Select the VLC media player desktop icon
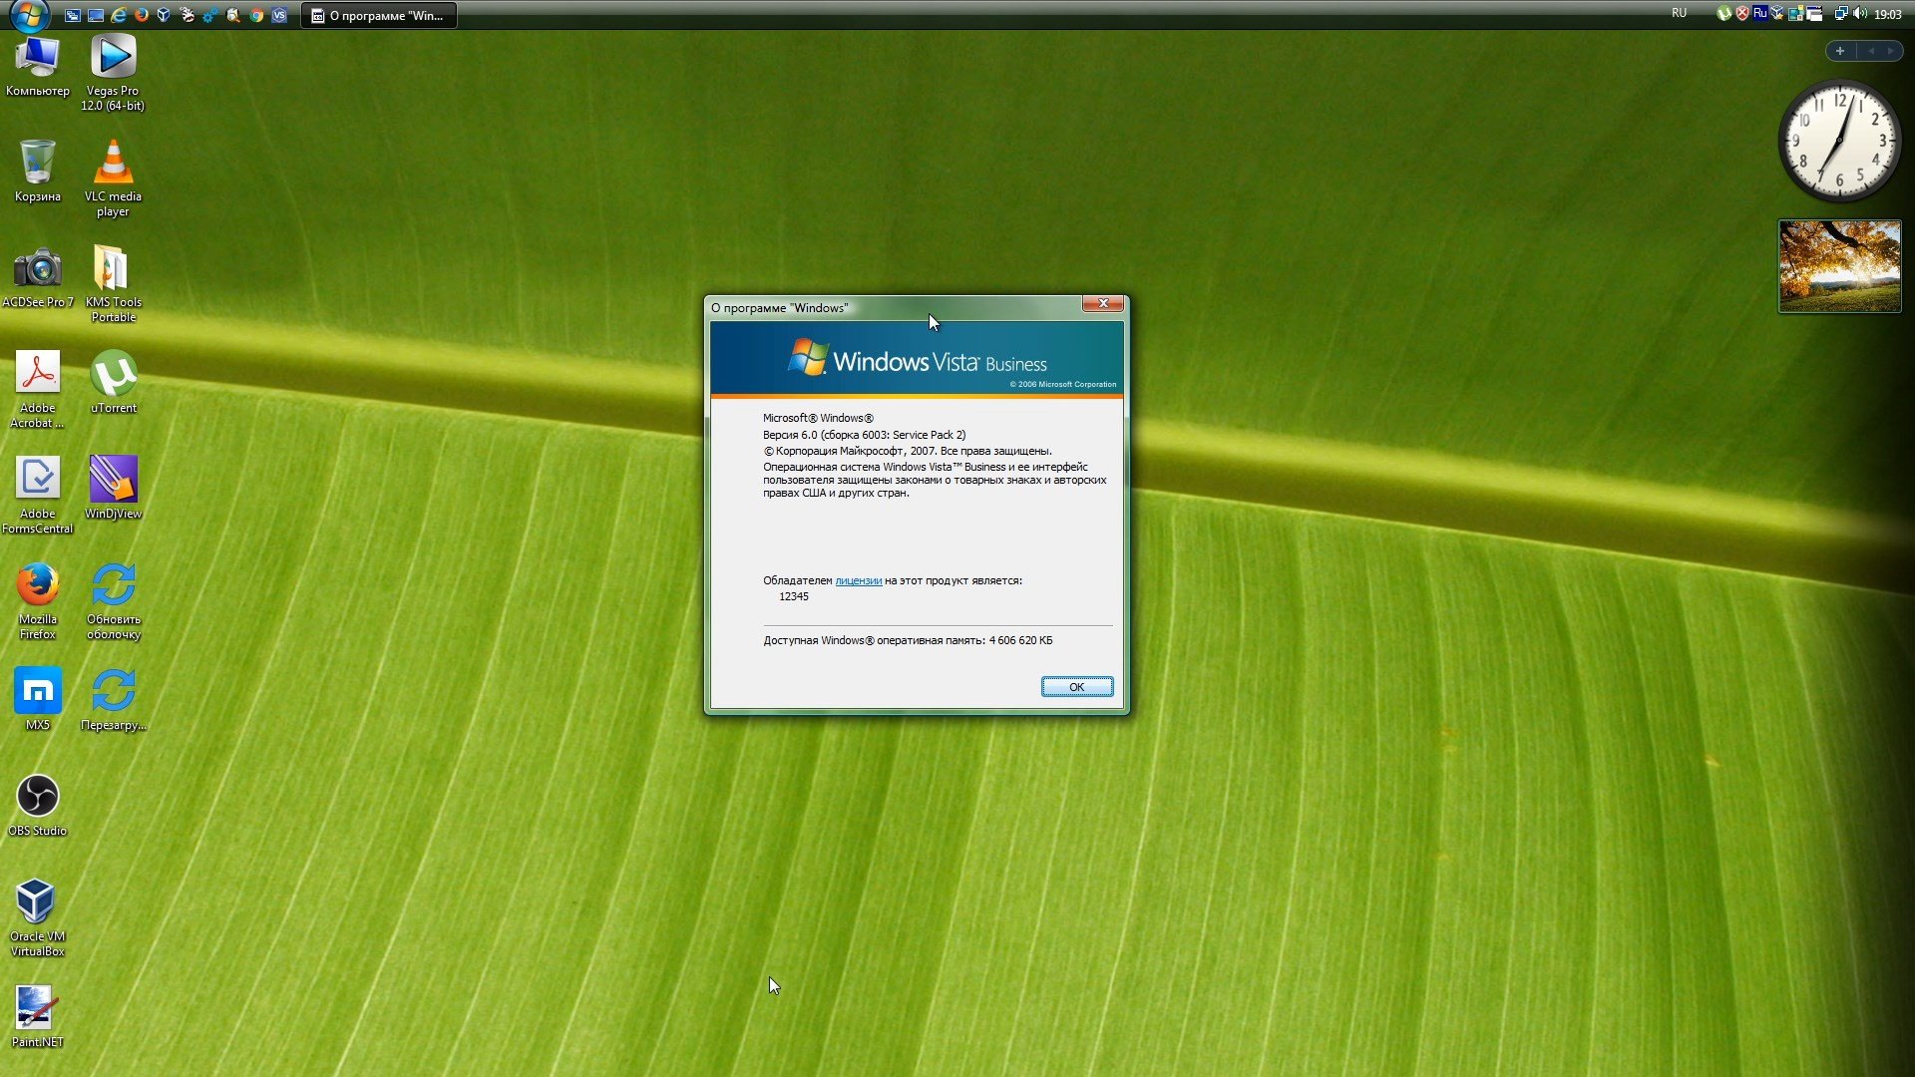The image size is (1915, 1077). pos(113,178)
